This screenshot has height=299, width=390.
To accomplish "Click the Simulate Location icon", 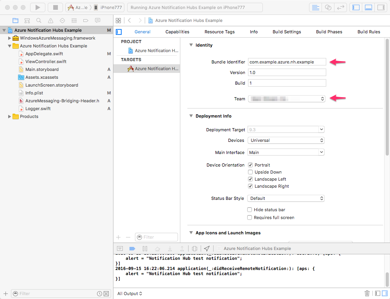I will (x=206, y=249).
